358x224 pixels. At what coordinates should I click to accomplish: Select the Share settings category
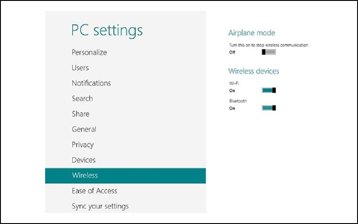pos(81,114)
